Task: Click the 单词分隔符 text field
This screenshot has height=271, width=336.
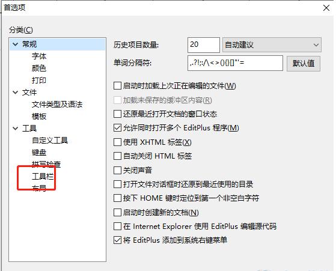Action: click(x=235, y=63)
